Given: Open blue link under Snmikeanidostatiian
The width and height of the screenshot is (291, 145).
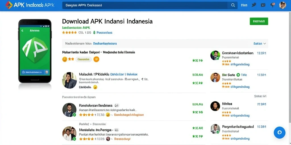Looking at the screenshot, I should point(240,65).
